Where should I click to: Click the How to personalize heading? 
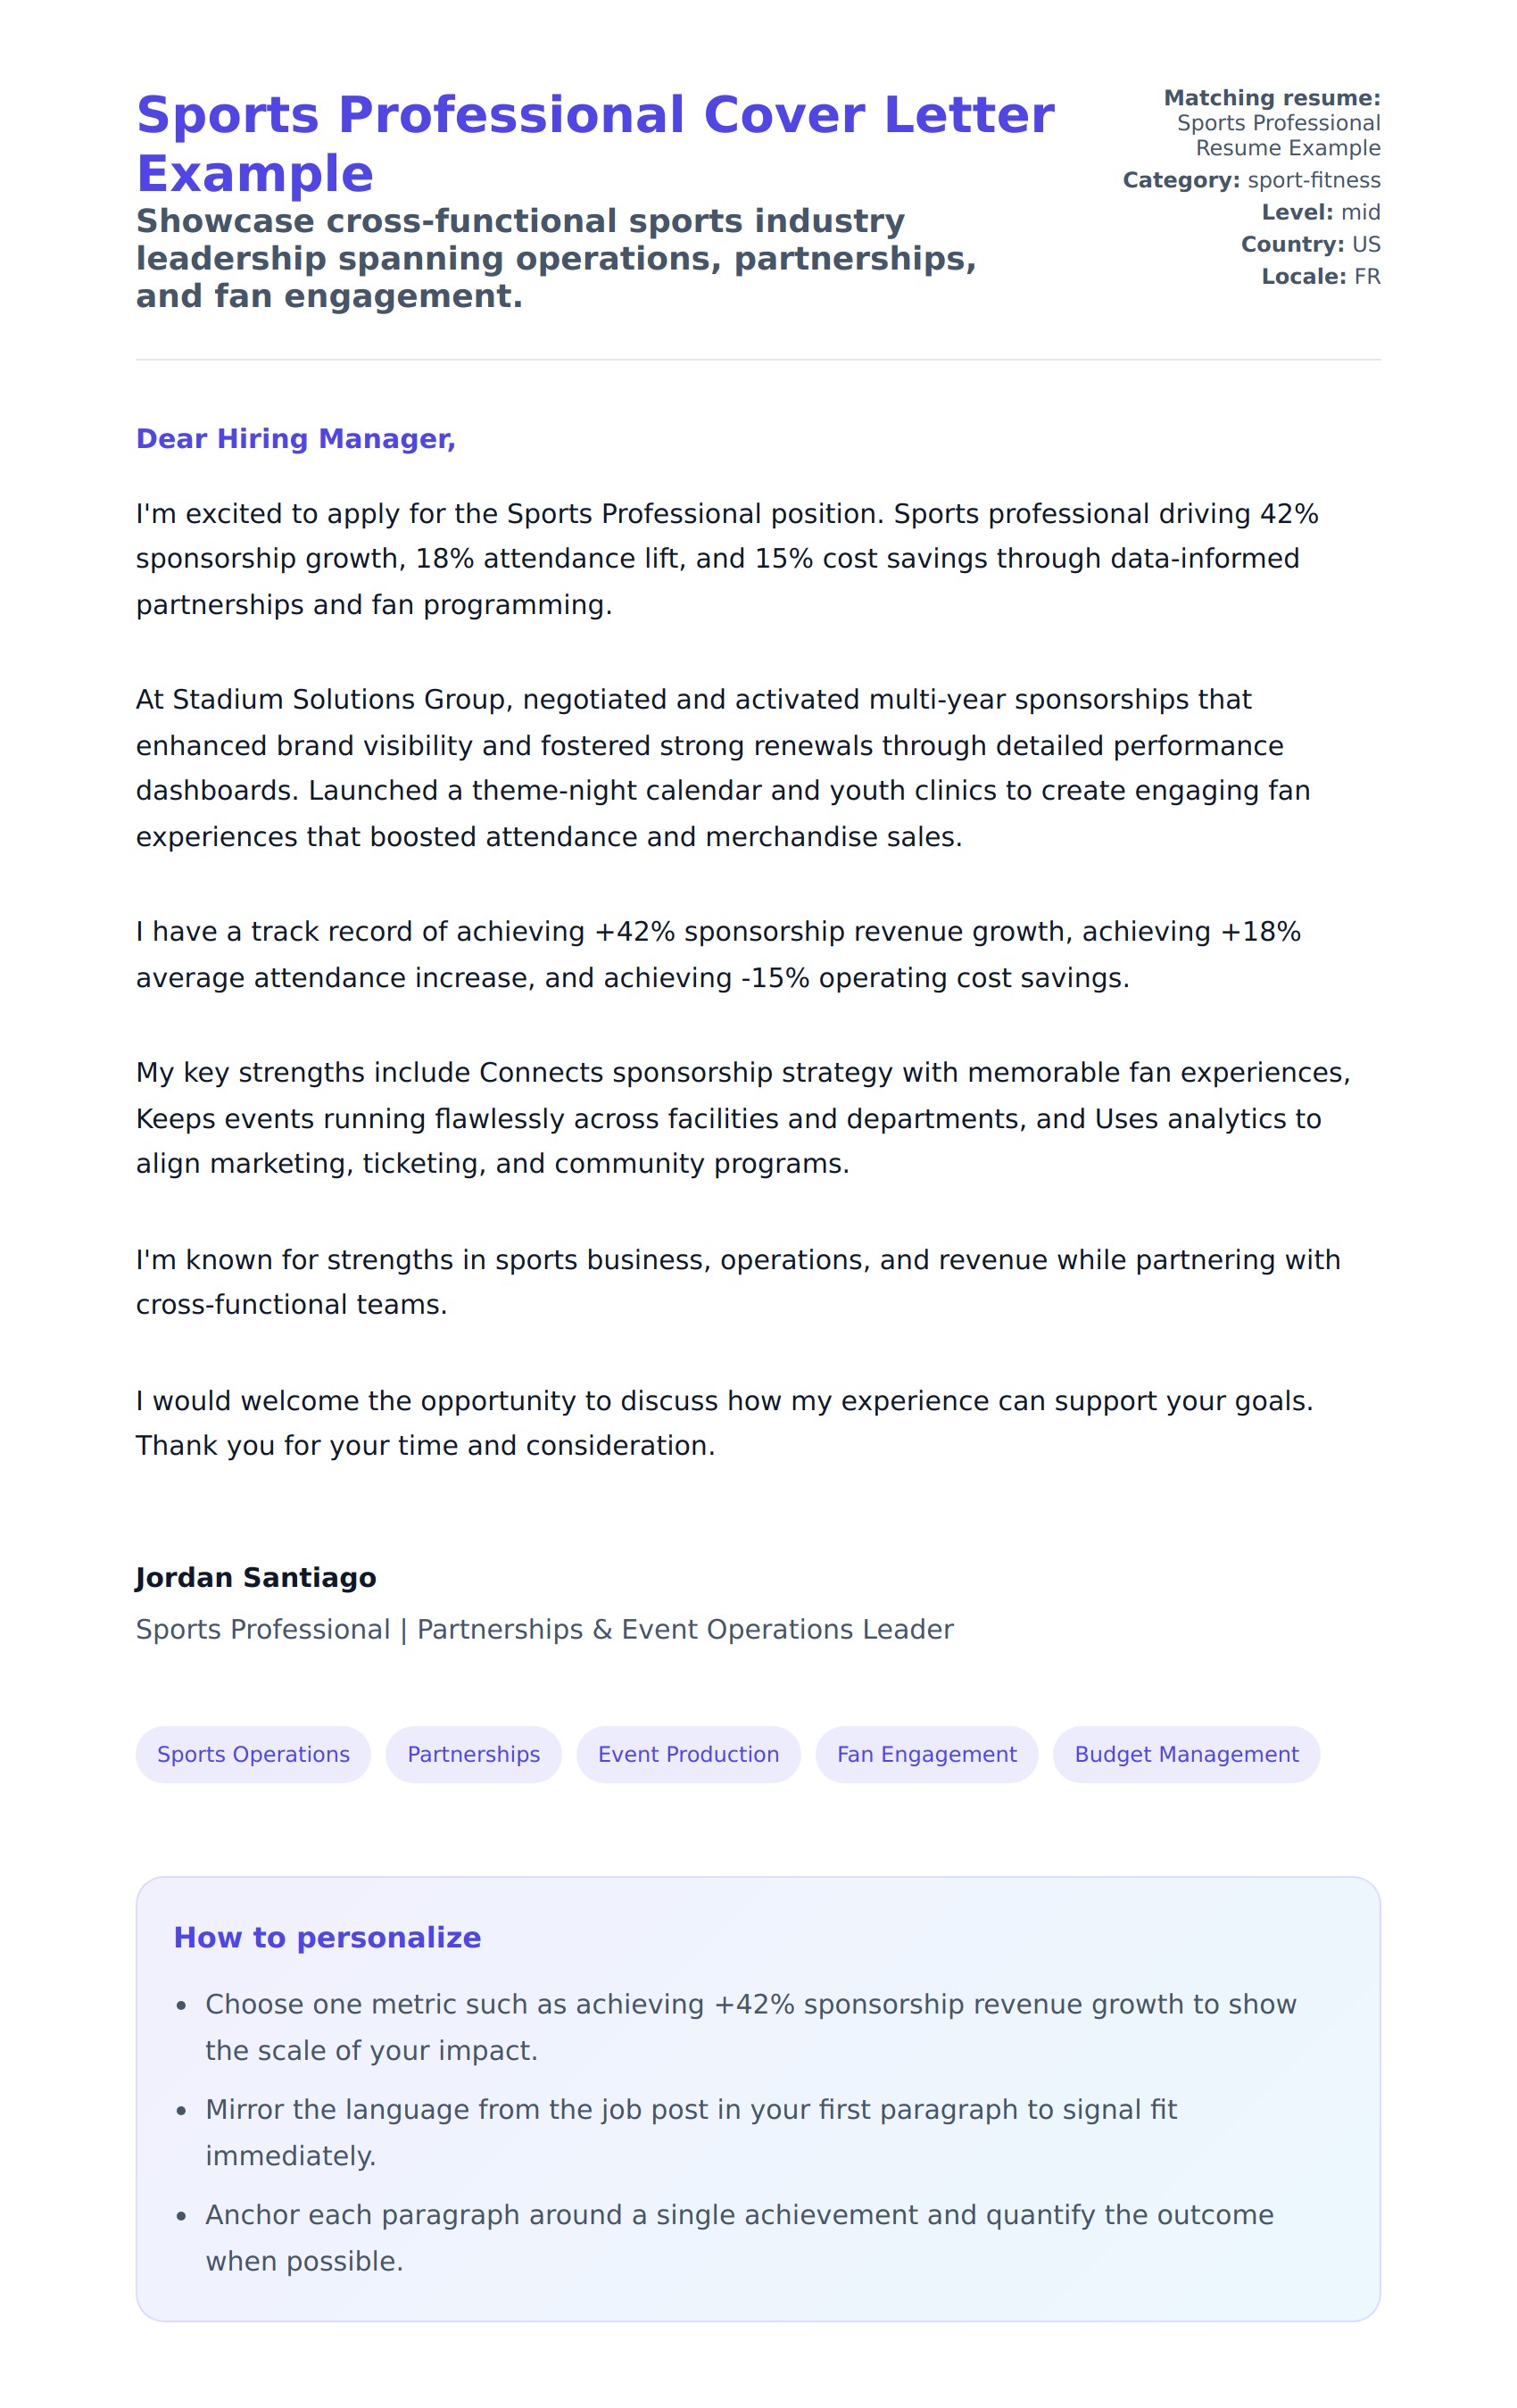coord(327,1937)
